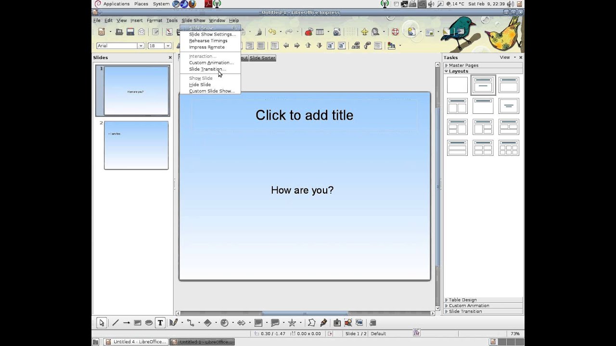The image size is (616, 346).
Task: Click the Undo arrow icon
Action: click(272, 32)
